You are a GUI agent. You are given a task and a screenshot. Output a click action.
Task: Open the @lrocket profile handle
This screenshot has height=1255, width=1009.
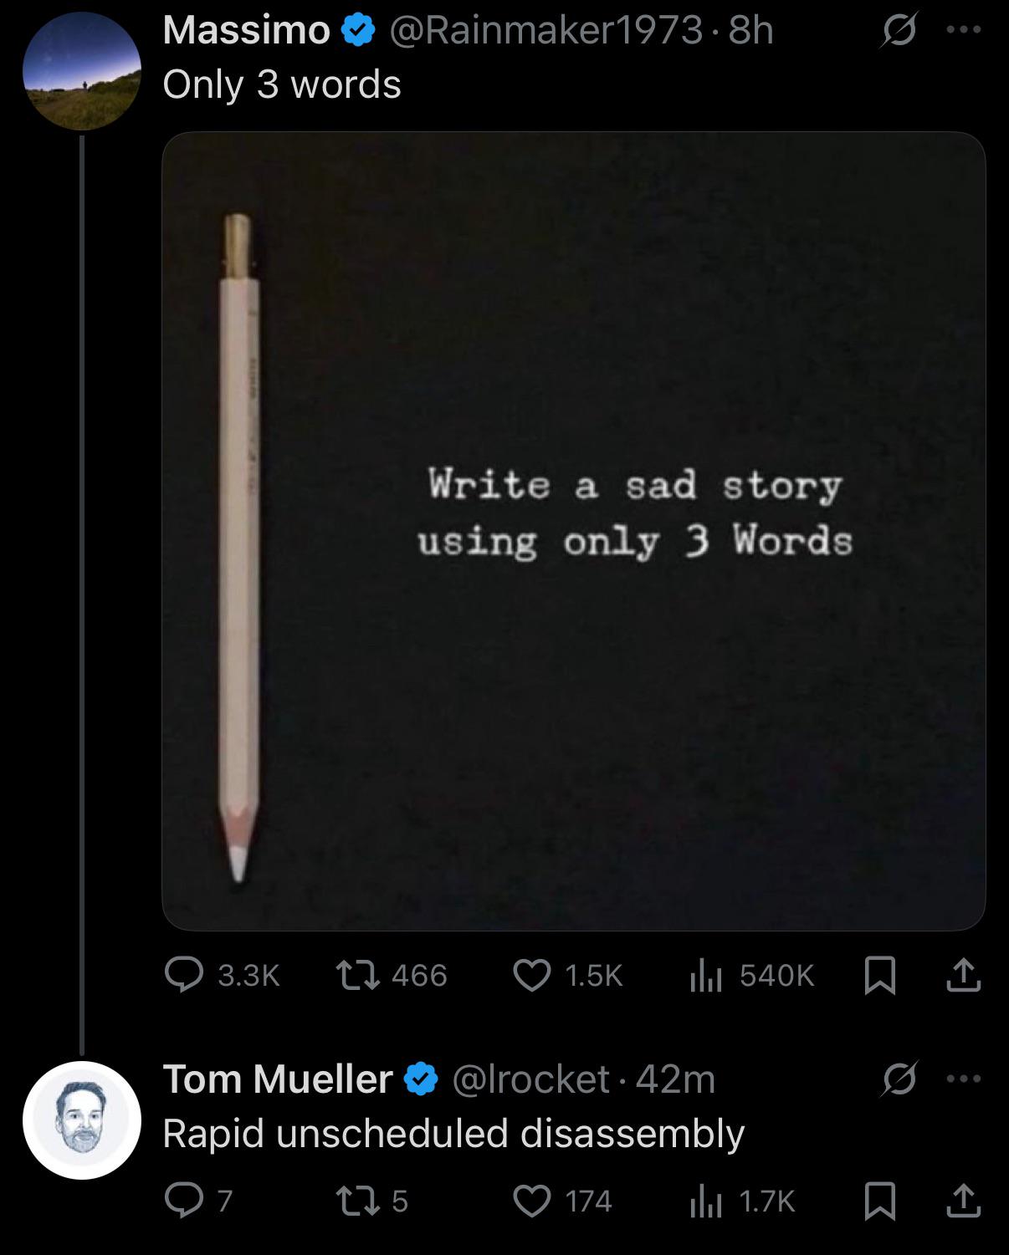pyautogui.click(x=530, y=1079)
